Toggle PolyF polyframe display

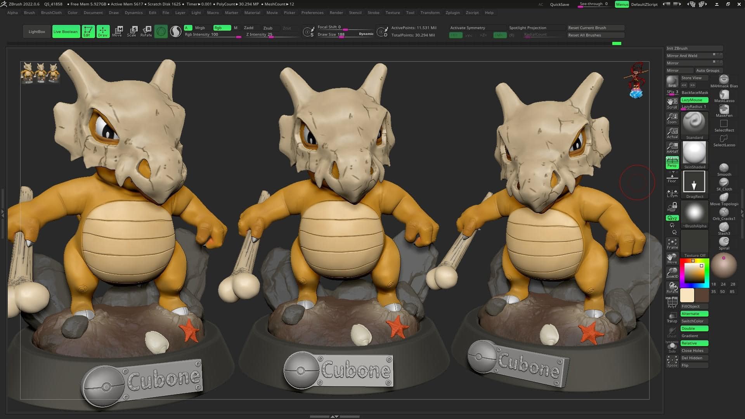[x=672, y=303]
